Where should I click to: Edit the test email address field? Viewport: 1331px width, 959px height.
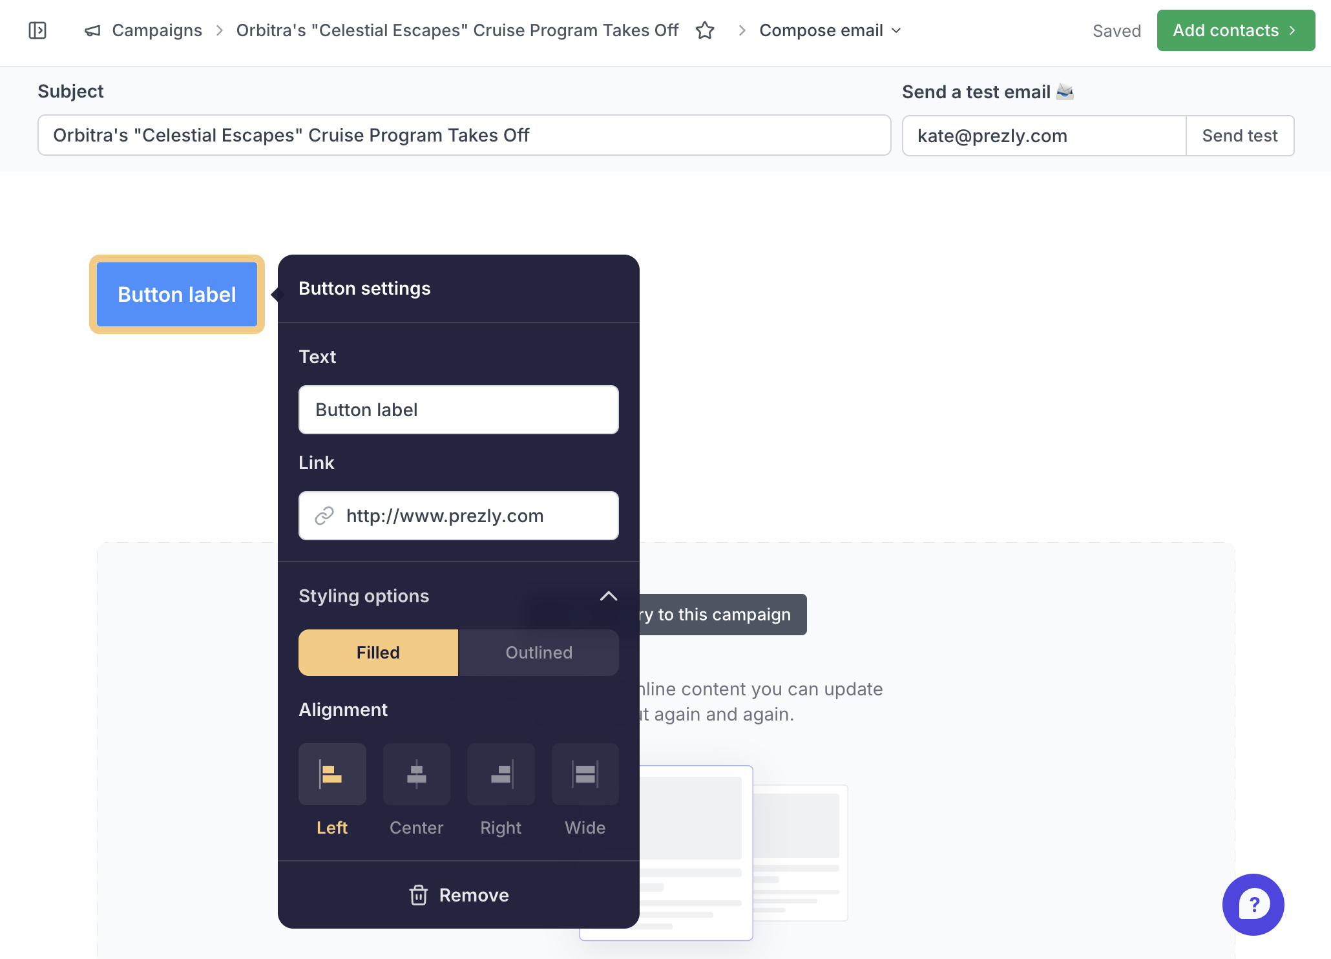tap(1044, 136)
